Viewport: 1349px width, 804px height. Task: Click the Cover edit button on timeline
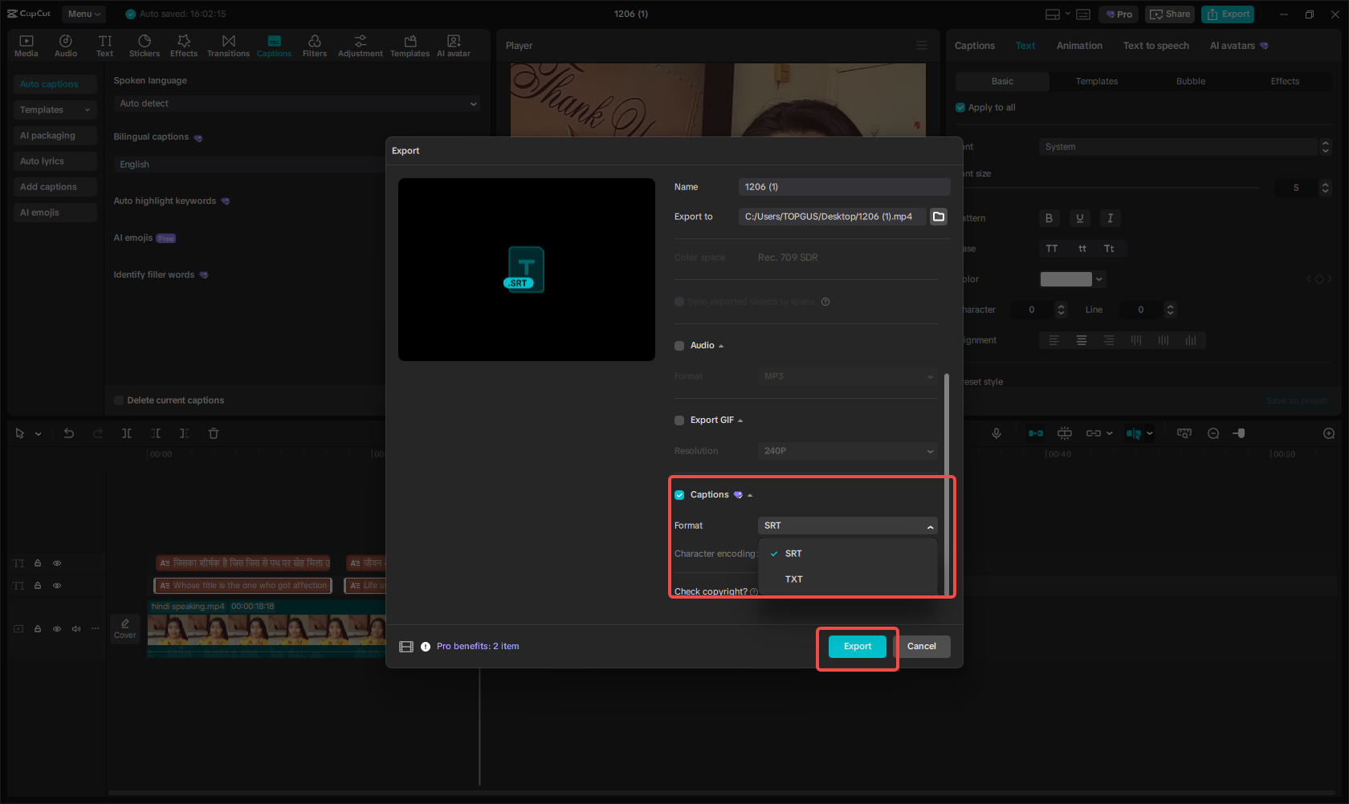pos(125,629)
